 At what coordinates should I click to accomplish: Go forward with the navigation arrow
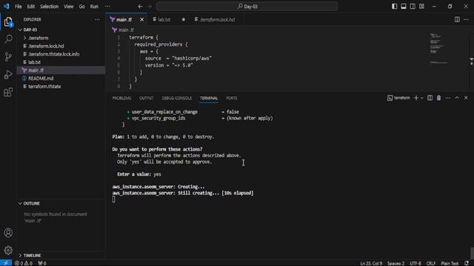point(150,7)
